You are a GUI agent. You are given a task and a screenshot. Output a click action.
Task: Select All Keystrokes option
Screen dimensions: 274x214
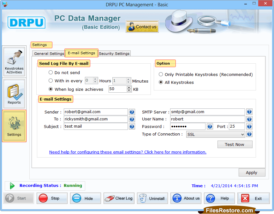coord(161,82)
